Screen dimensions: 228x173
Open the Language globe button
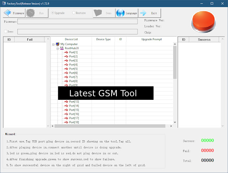[127, 13]
